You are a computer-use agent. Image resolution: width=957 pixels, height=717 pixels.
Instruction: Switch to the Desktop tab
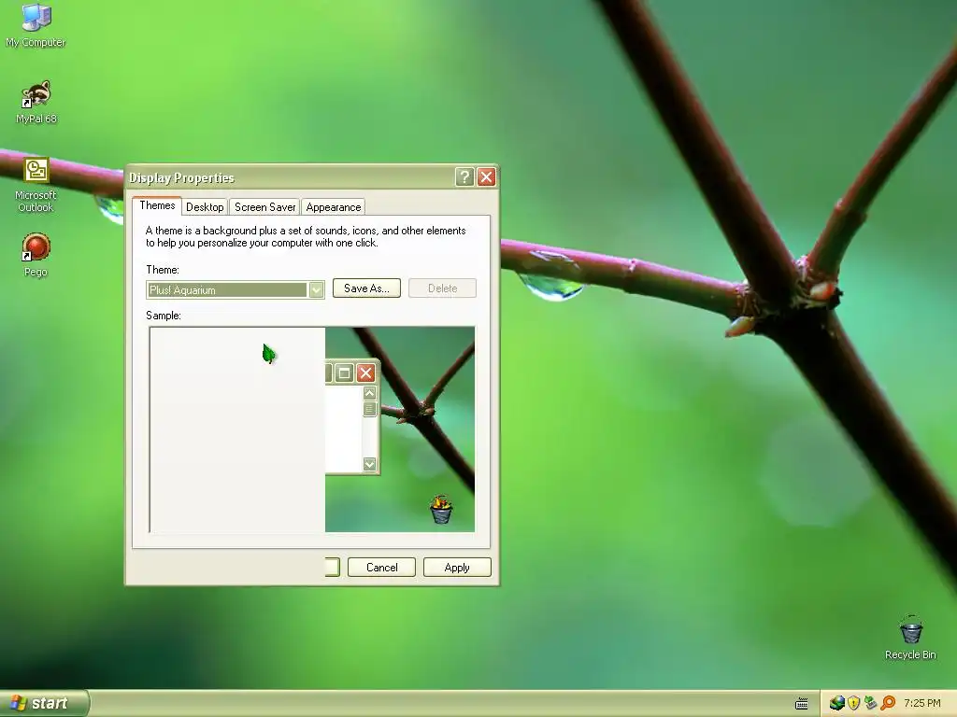click(205, 206)
